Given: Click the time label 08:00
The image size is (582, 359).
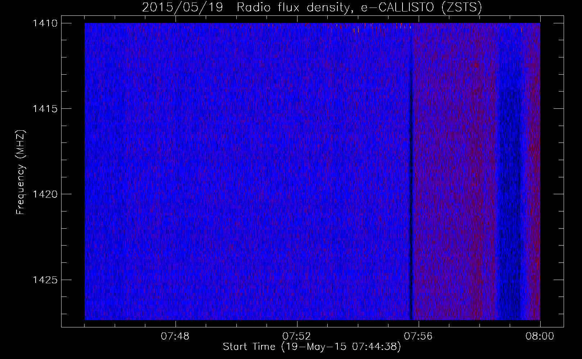Looking at the screenshot, I should tap(540, 336).
